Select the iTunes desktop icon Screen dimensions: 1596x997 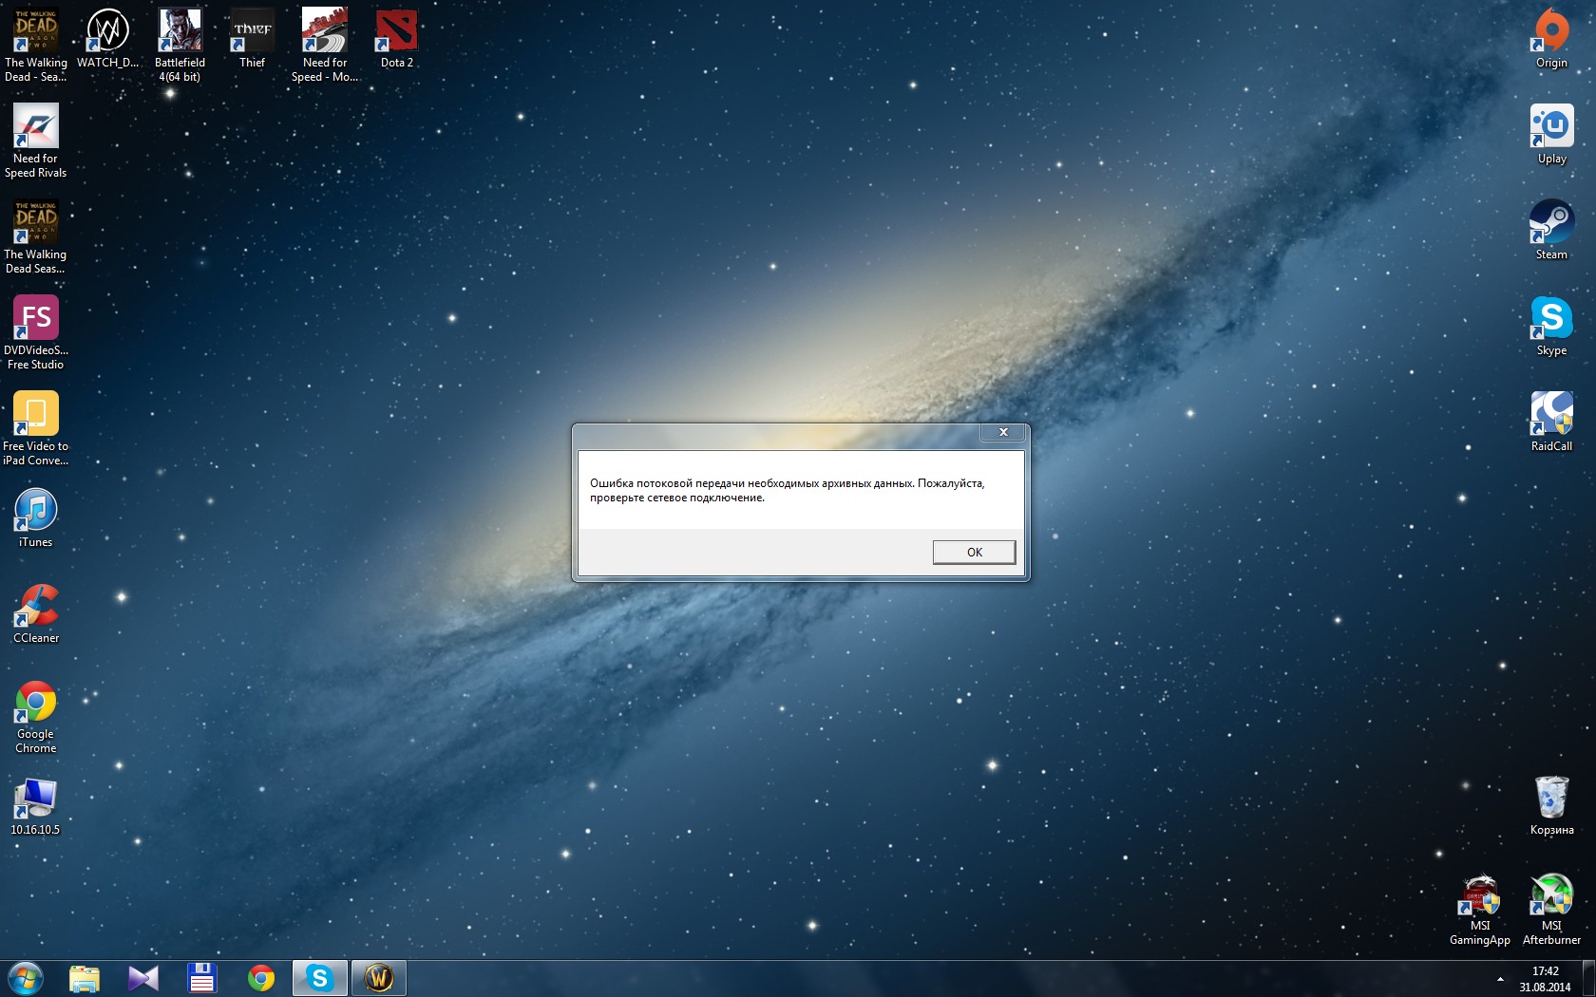click(36, 517)
